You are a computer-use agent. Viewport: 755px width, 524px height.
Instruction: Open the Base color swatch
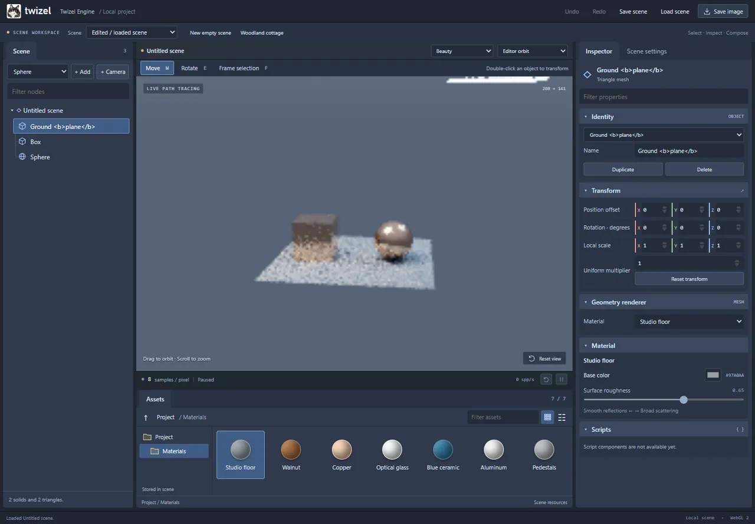[x=713, y=375]
